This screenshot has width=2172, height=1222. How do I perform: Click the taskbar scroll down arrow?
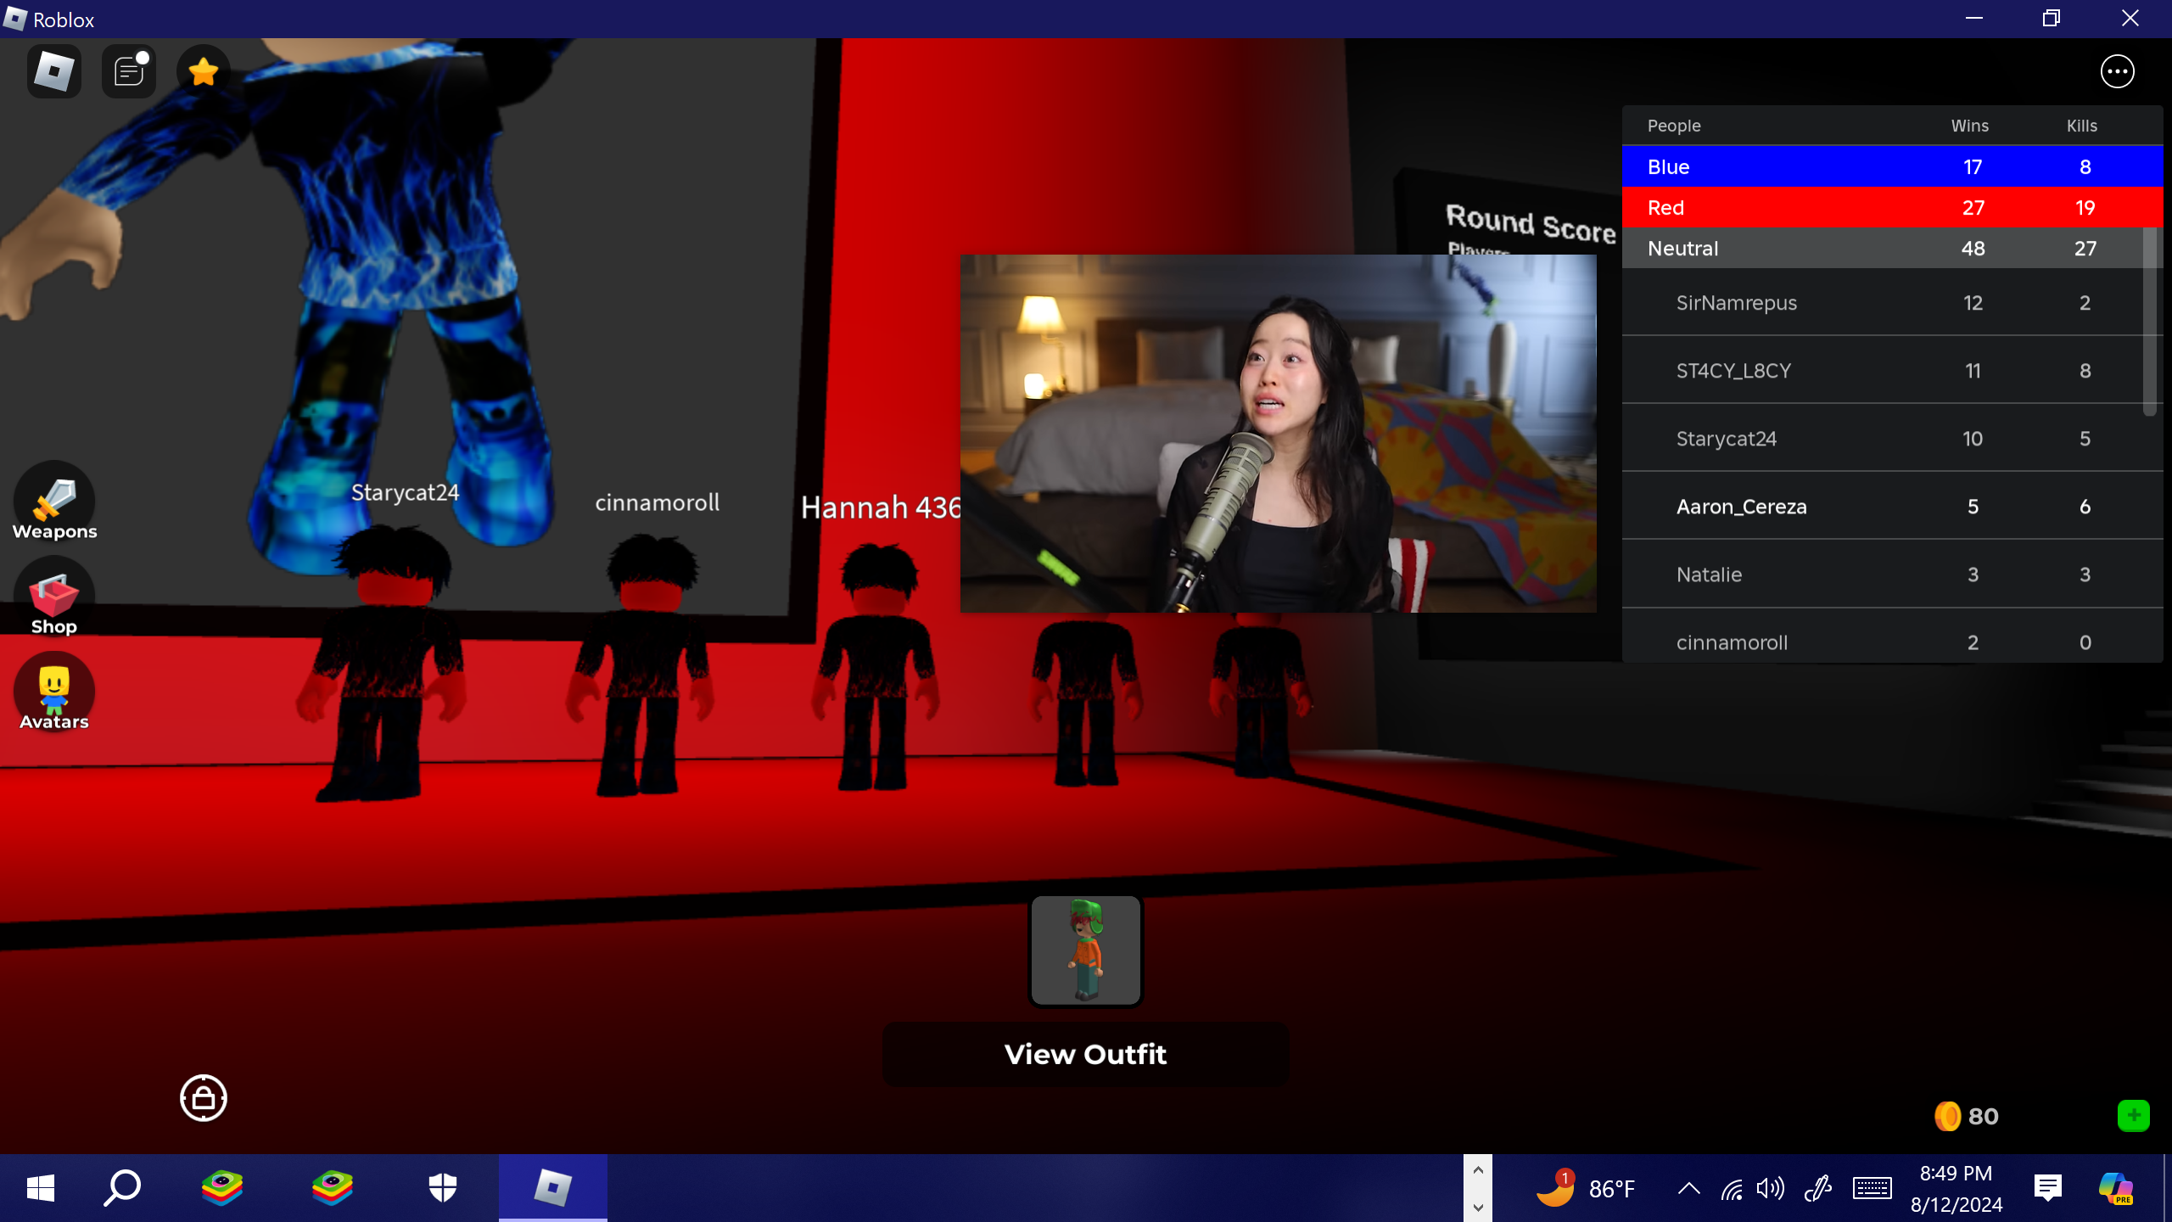click(1478, 1207)
